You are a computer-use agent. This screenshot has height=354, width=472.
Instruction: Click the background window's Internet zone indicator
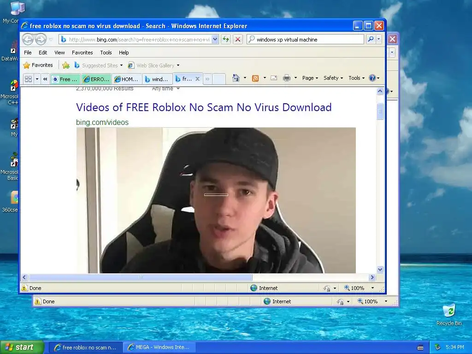[x=277, y=301]
